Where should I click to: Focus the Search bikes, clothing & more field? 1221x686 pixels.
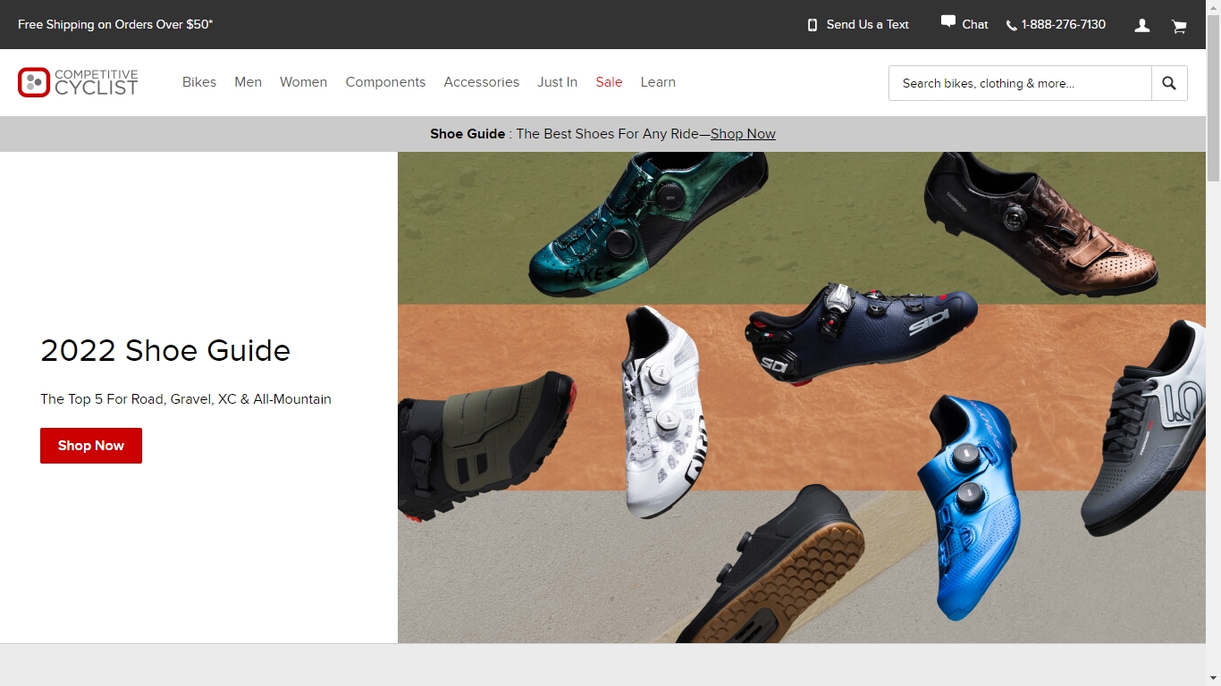click(x=1020, y=83)
